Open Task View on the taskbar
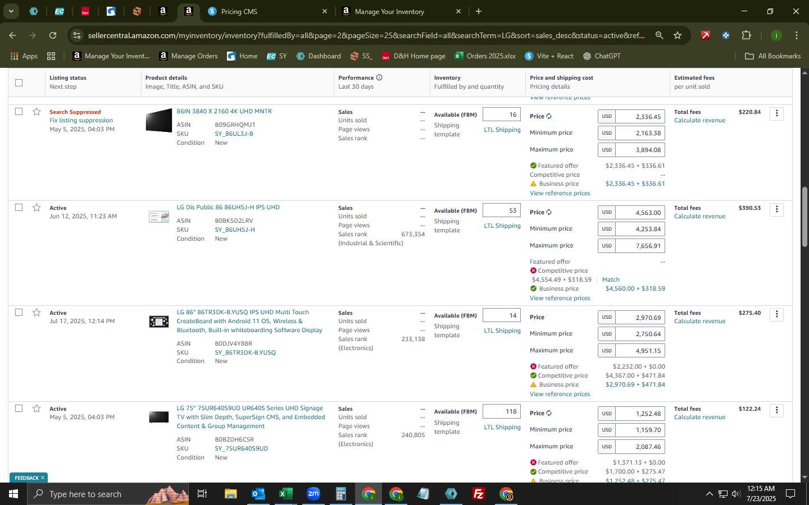This screenshot has width=809, height=505. [202, 494]
